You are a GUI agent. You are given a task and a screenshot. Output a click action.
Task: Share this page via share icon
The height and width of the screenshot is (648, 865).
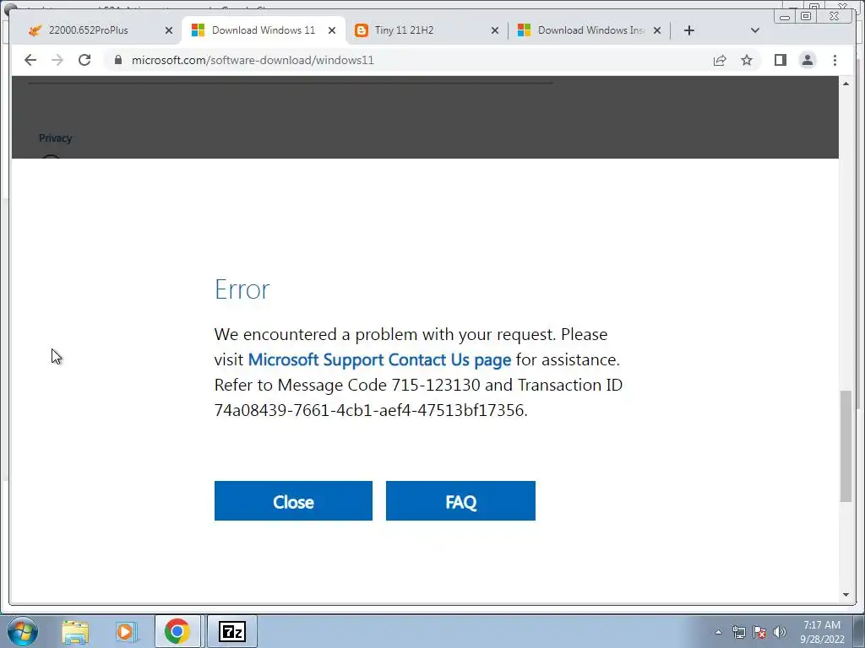coord(720,60)
